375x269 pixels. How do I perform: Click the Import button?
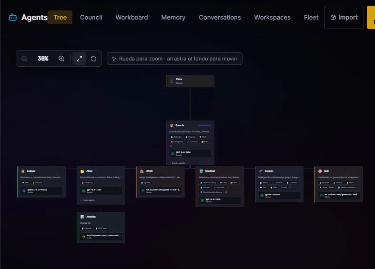tap(344, 18)
